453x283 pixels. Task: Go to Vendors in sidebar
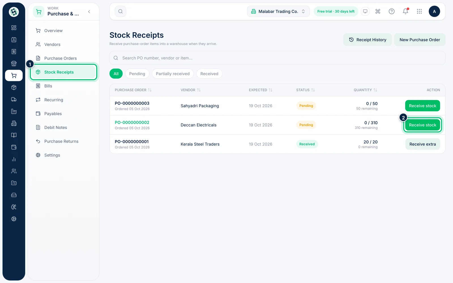pyautogui.click(x=64, y=44)
